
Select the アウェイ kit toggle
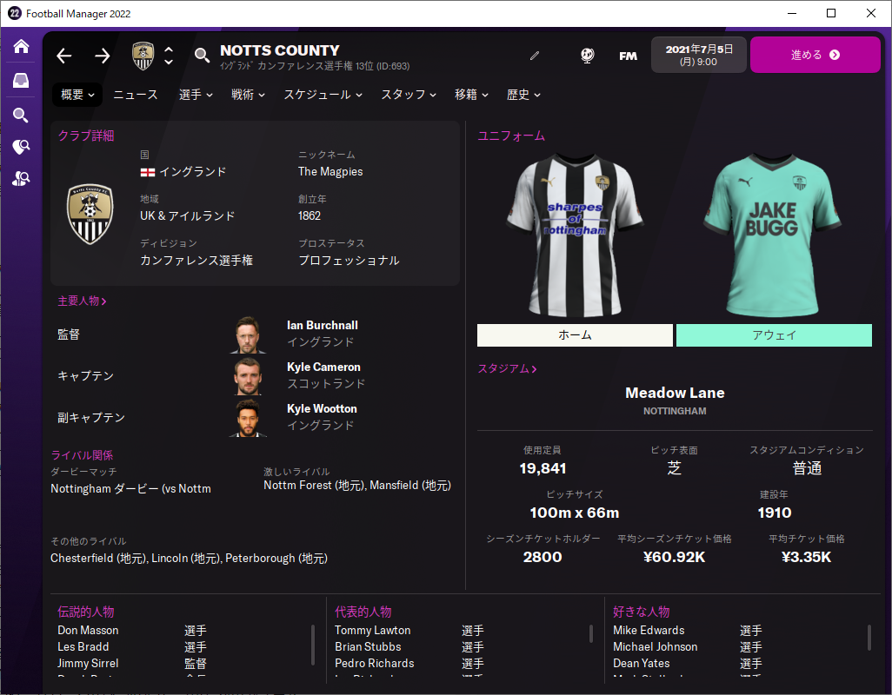pyautogui.click(x=774, y=335)
